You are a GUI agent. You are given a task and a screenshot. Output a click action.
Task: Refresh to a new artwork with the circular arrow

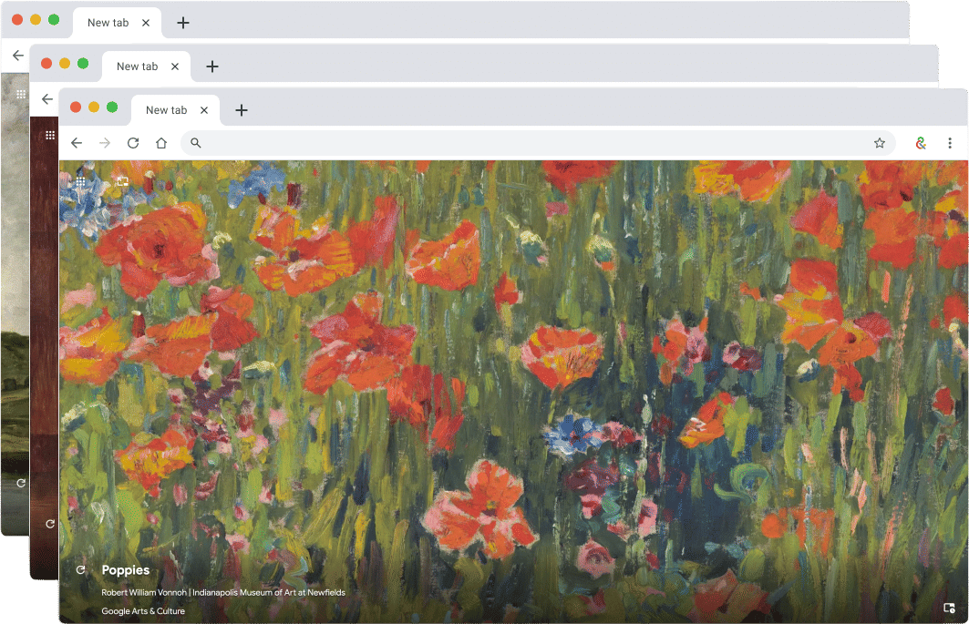(x=80, y=569)
